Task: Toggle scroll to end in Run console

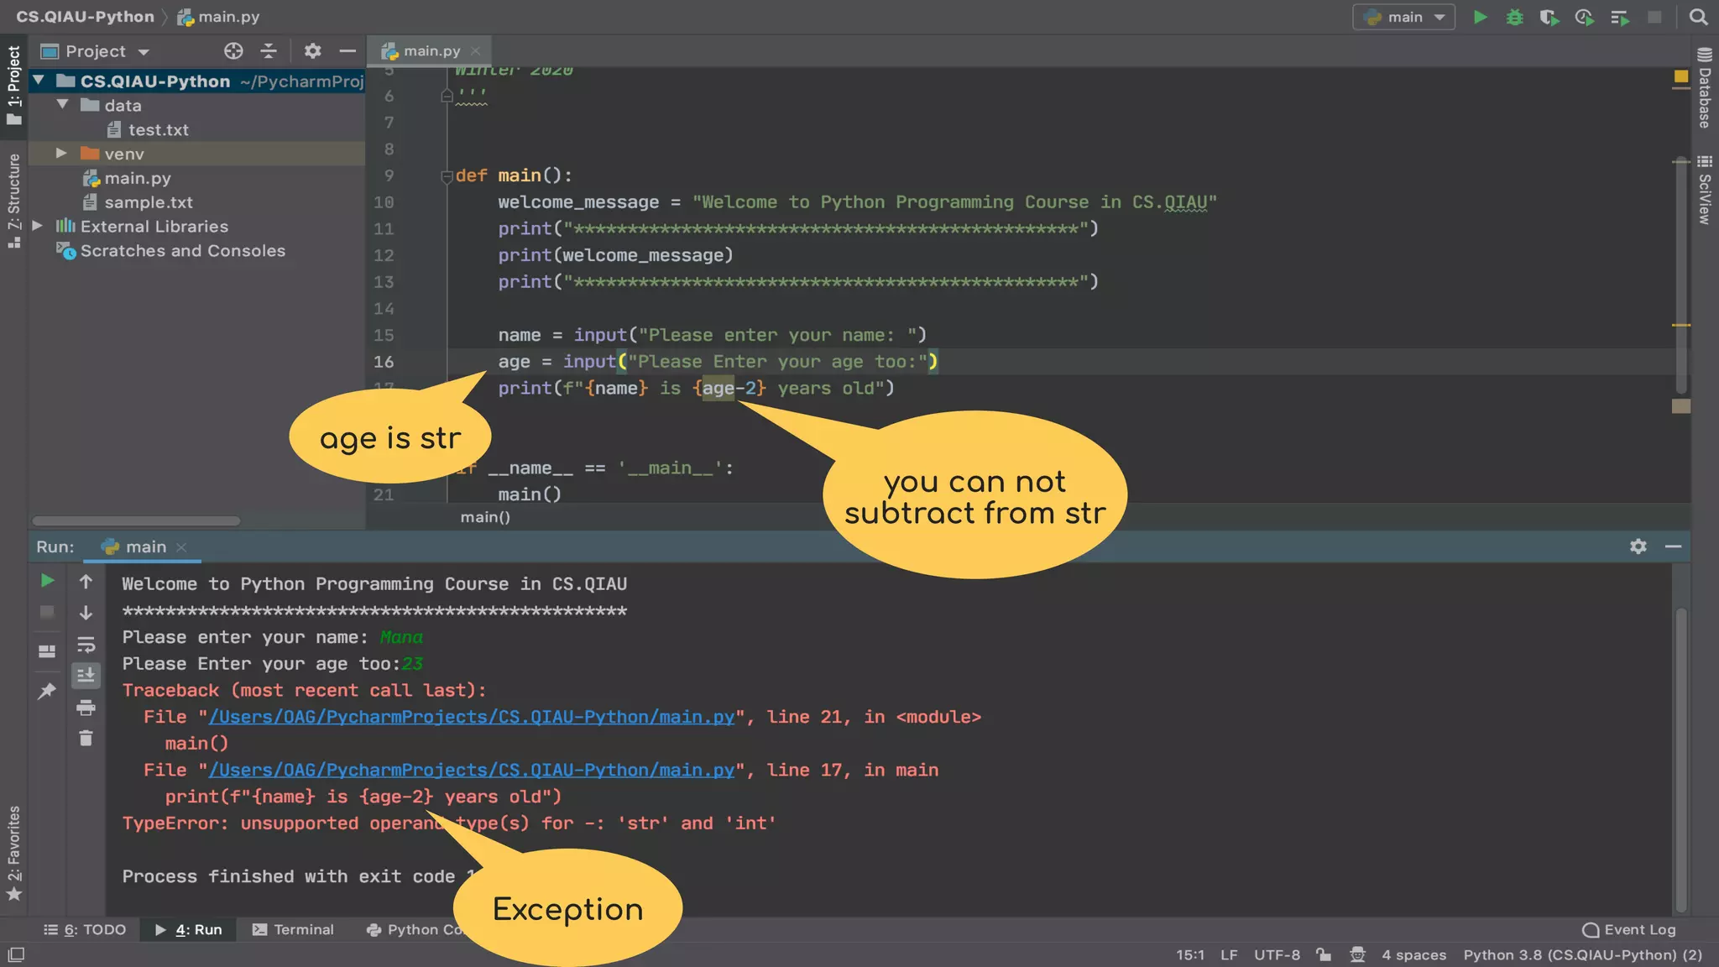Action: 86,676
